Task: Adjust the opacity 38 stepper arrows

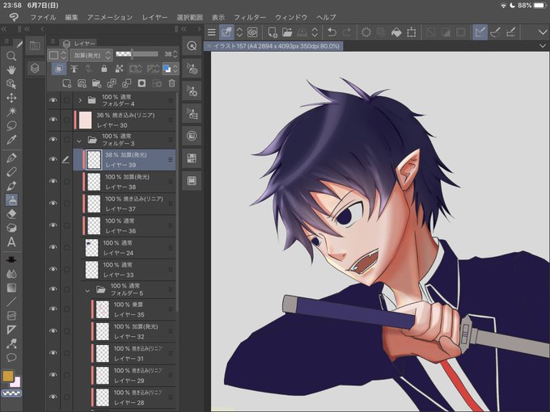Action: 175,54
